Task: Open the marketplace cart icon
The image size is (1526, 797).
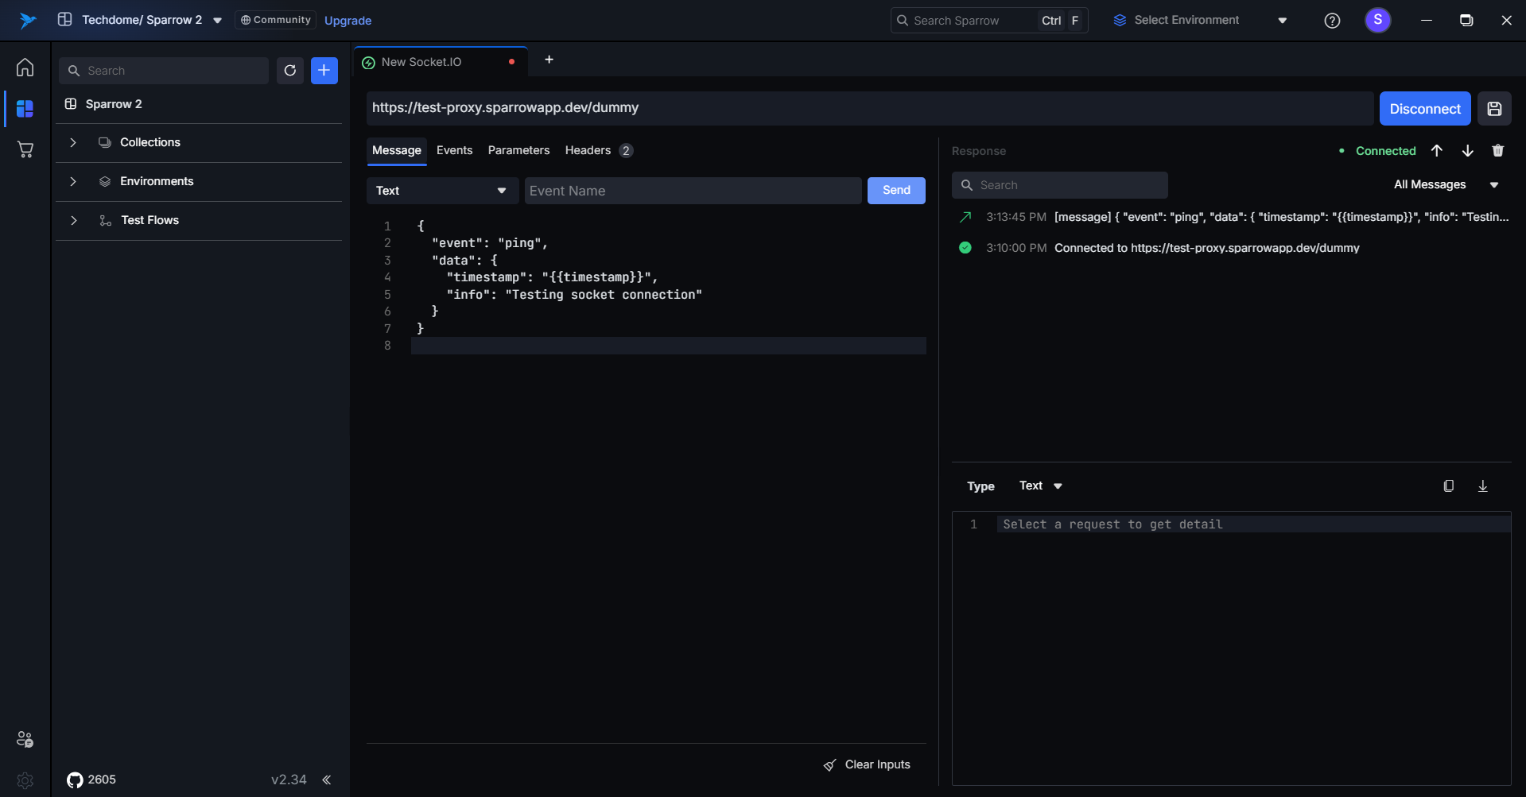Action: pyautogui.click(x=25, y=149)
